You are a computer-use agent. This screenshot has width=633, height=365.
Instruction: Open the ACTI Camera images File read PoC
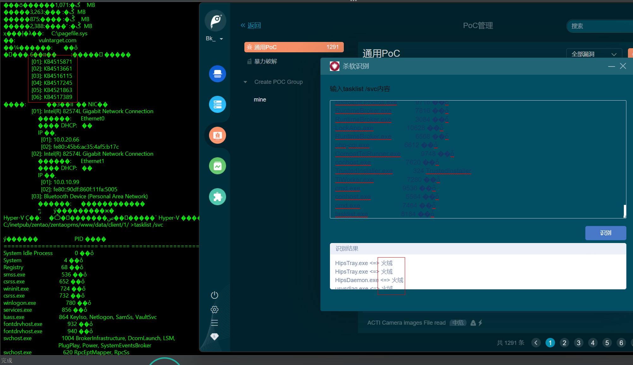(406, 323)
